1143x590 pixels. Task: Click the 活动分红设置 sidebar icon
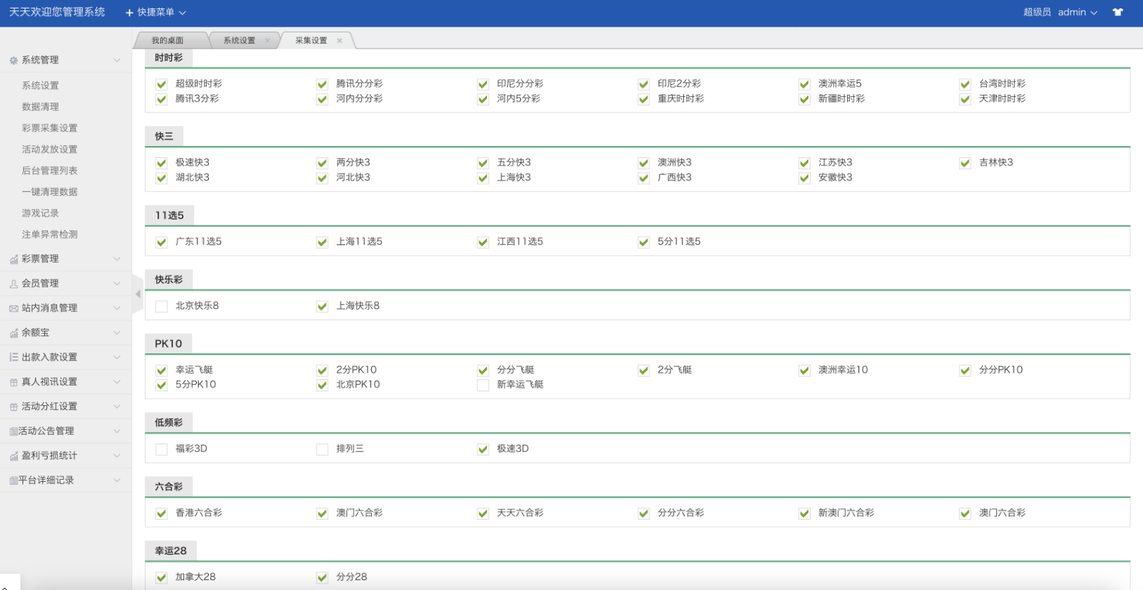[x=13, y=407]
